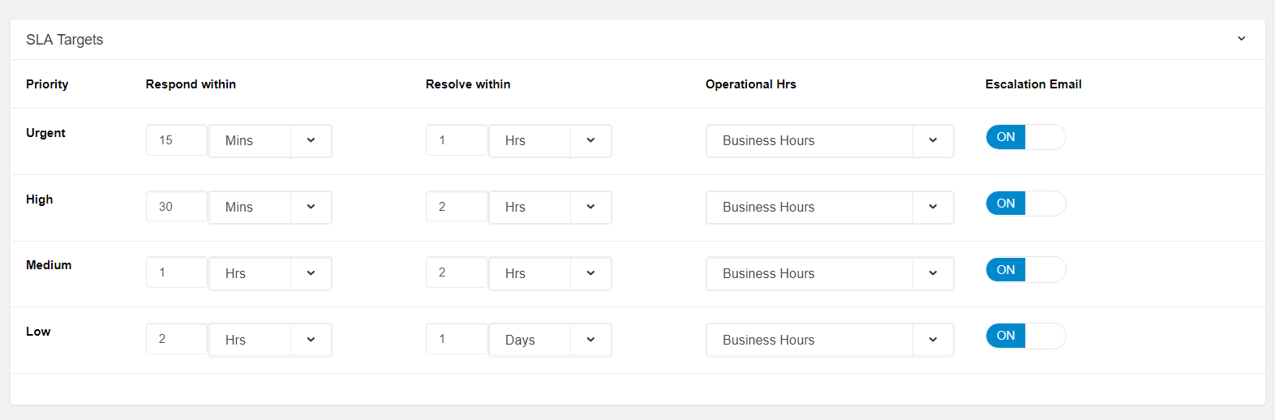Turn off Medium priority escalation email
The height and width of the screenshot is (420, 1275).
pyautogui.click(x=1025, y=270)
